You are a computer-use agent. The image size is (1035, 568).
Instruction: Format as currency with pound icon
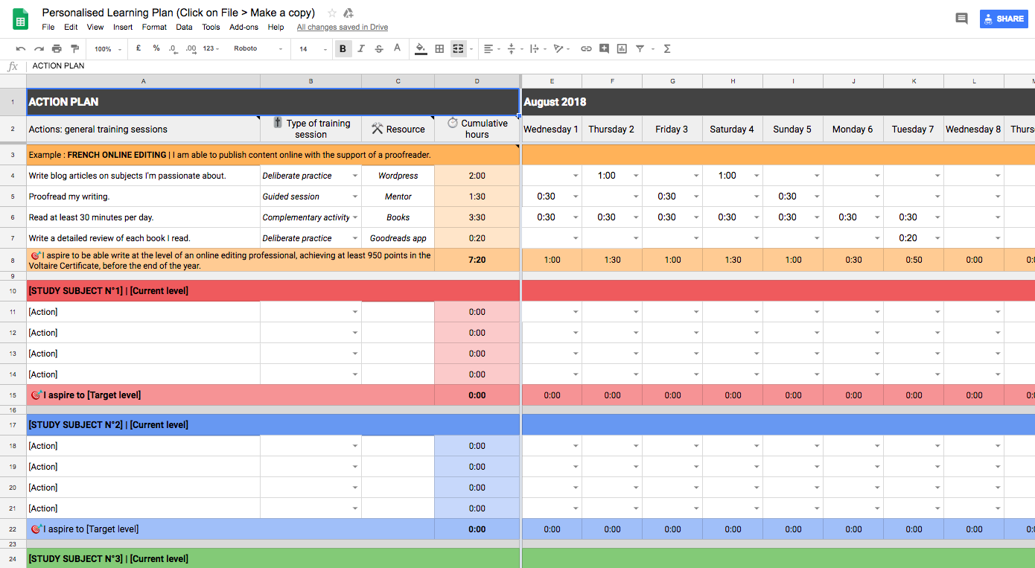138,48
